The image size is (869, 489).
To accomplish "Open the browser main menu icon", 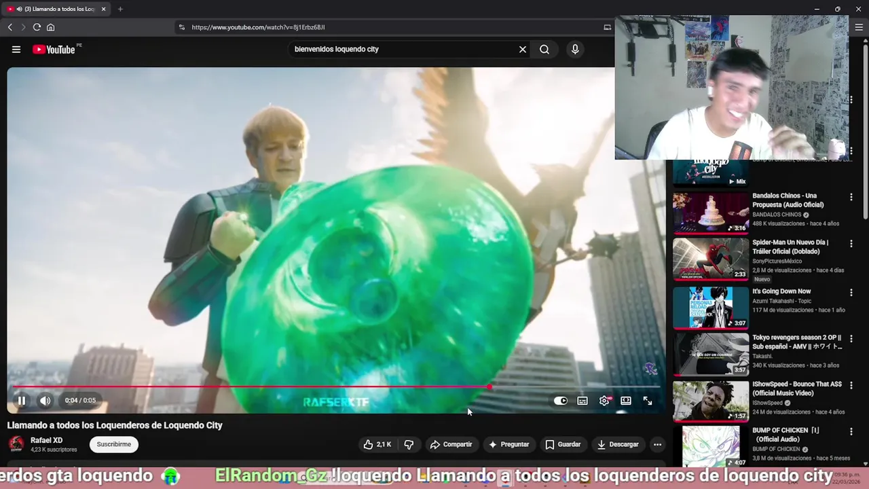I will (x=859, y=27).
